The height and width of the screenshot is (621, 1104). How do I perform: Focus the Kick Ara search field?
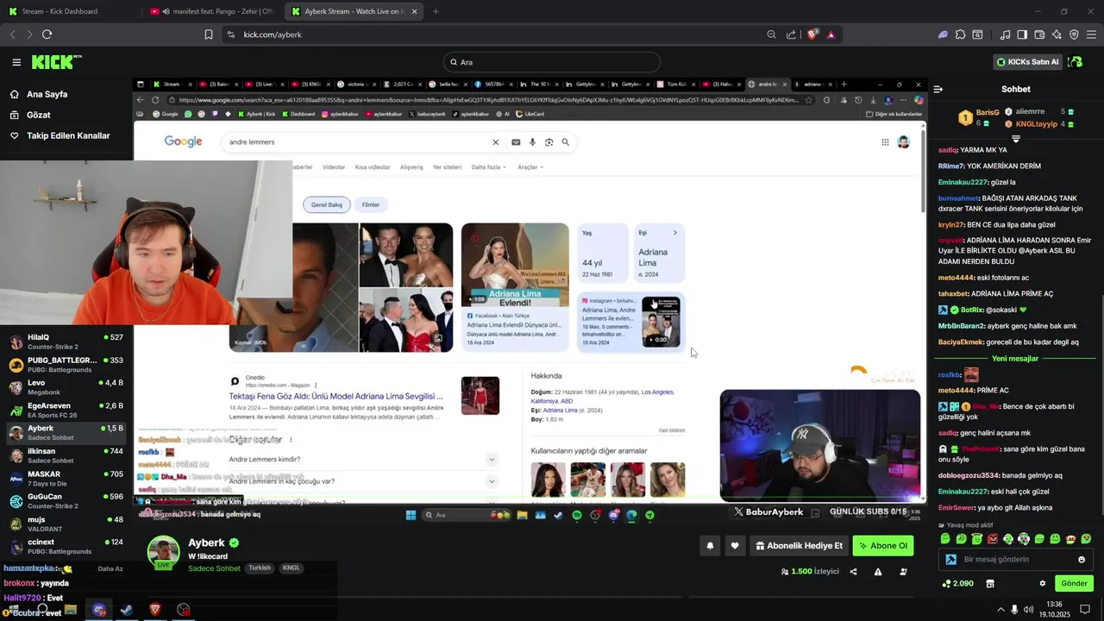(552, 62)
